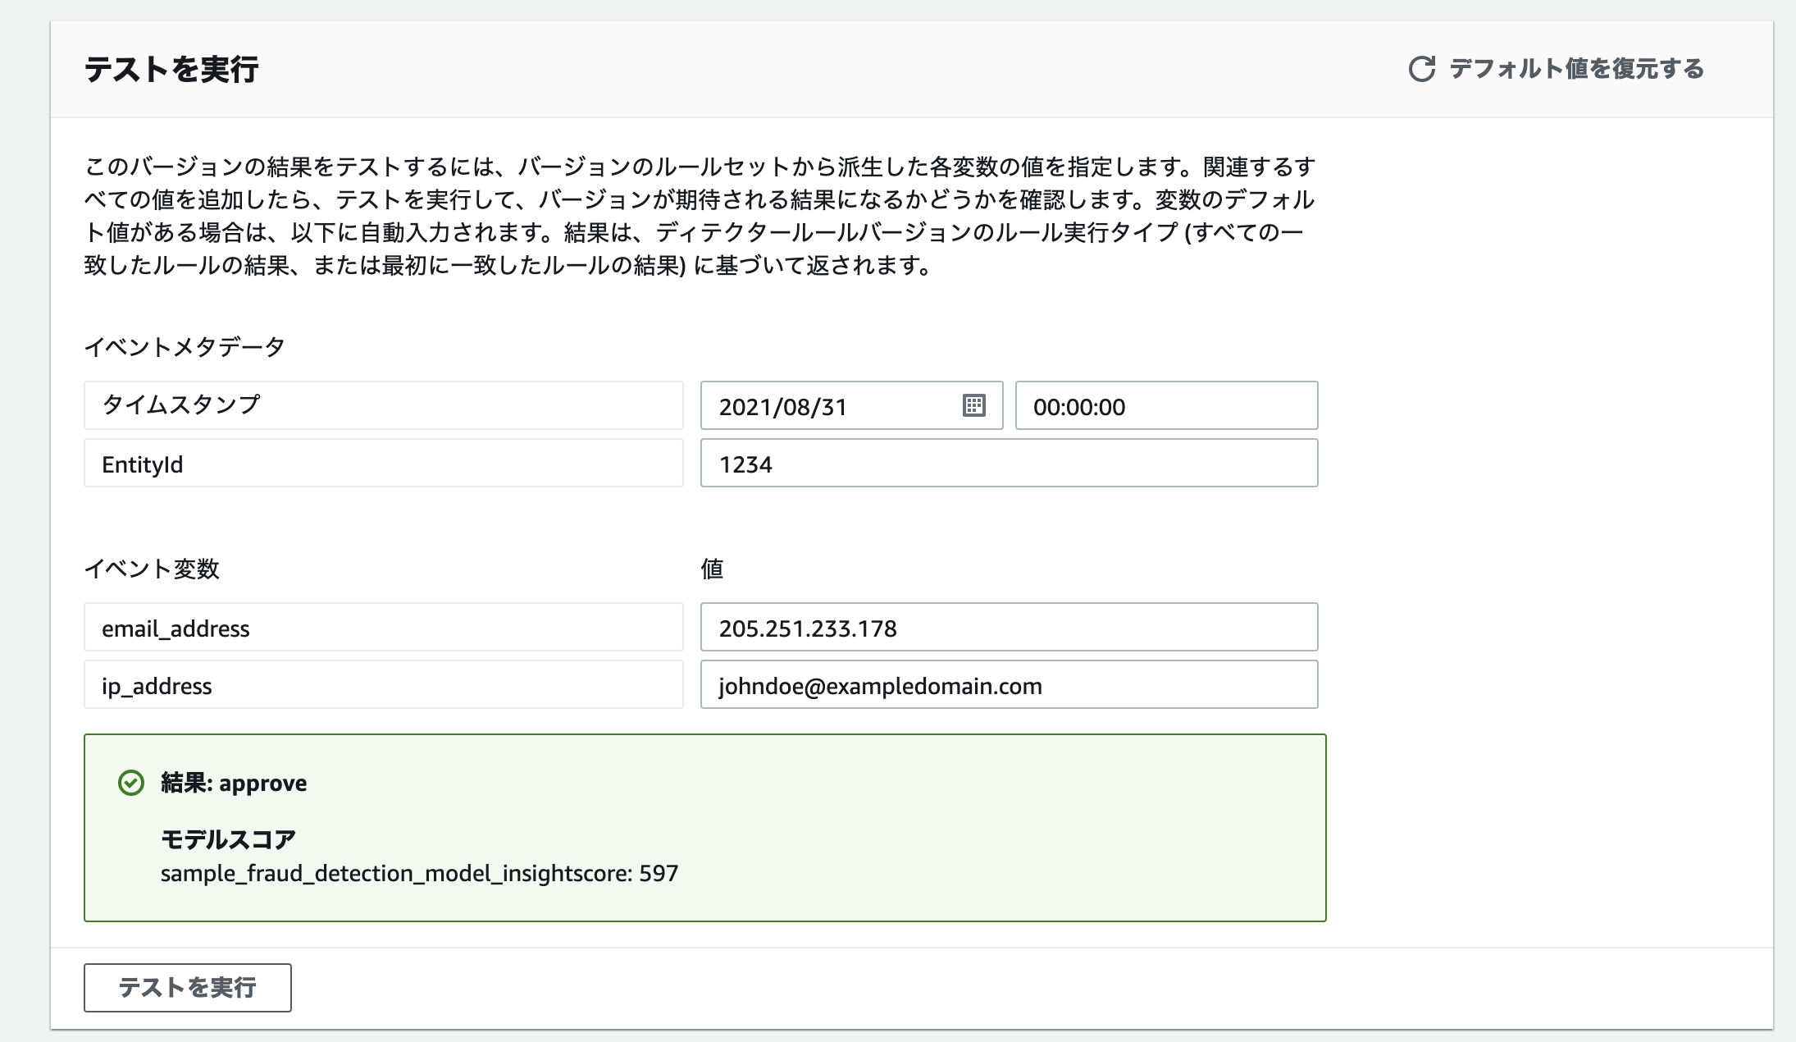This screenshot has width=1796, height=1042.
Task: Open the calendar date picker icon
Action: point(973,405)
